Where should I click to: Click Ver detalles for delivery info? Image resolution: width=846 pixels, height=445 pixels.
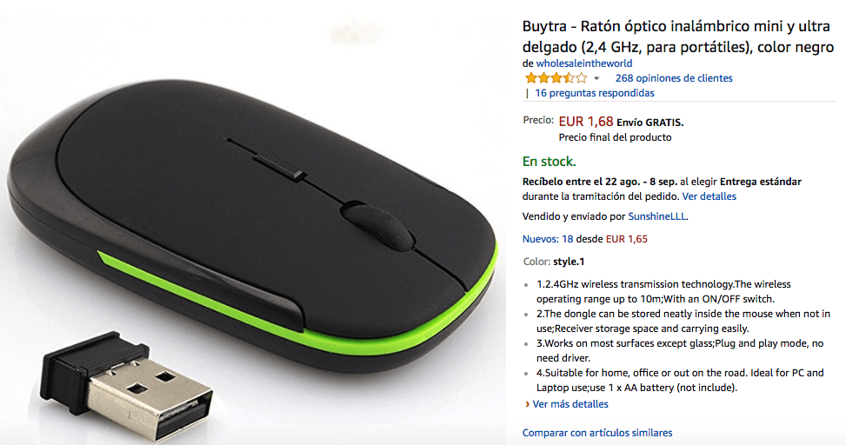click(709, 196)
